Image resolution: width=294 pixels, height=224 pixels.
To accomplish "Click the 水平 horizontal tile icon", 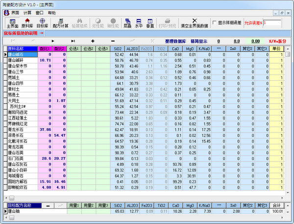I will (139, 23).
